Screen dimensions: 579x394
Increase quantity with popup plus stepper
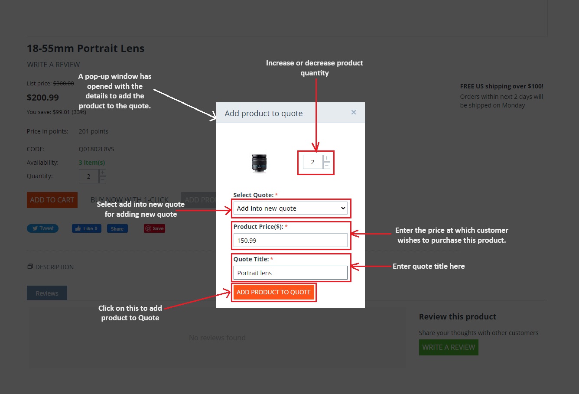tap(327, 158)
